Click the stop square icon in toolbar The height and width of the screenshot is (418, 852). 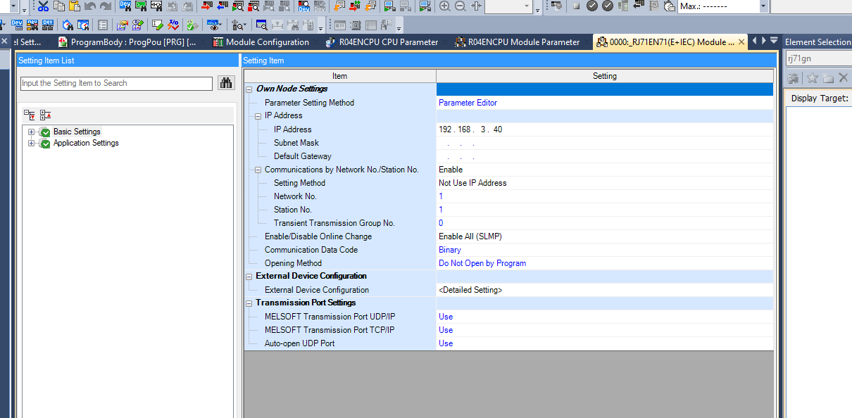click(576, 6)
